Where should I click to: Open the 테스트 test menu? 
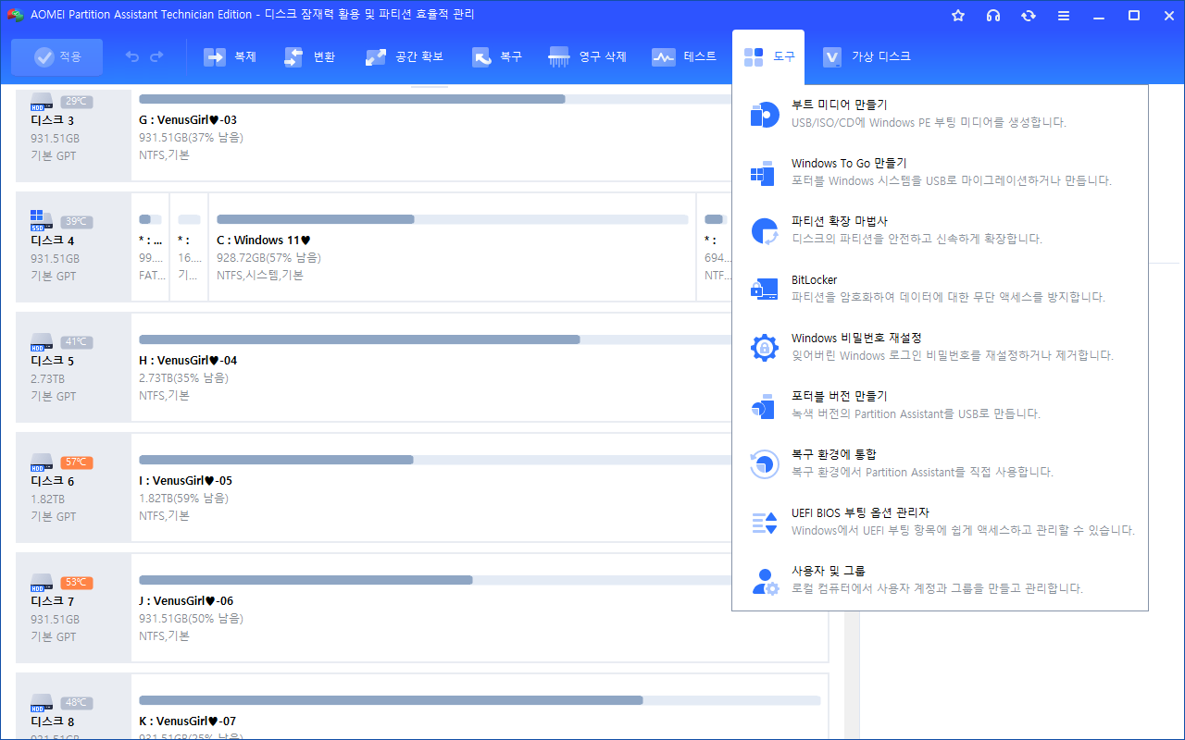(684, 57)
